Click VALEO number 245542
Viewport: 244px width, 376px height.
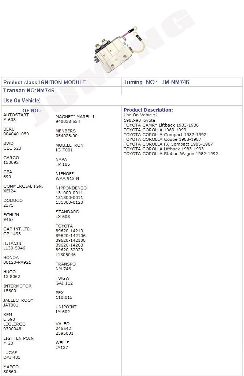click(63, 328)
